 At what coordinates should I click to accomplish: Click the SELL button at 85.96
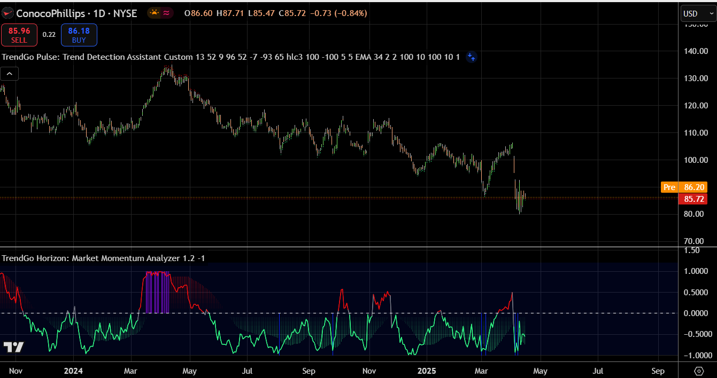(19, 35)
